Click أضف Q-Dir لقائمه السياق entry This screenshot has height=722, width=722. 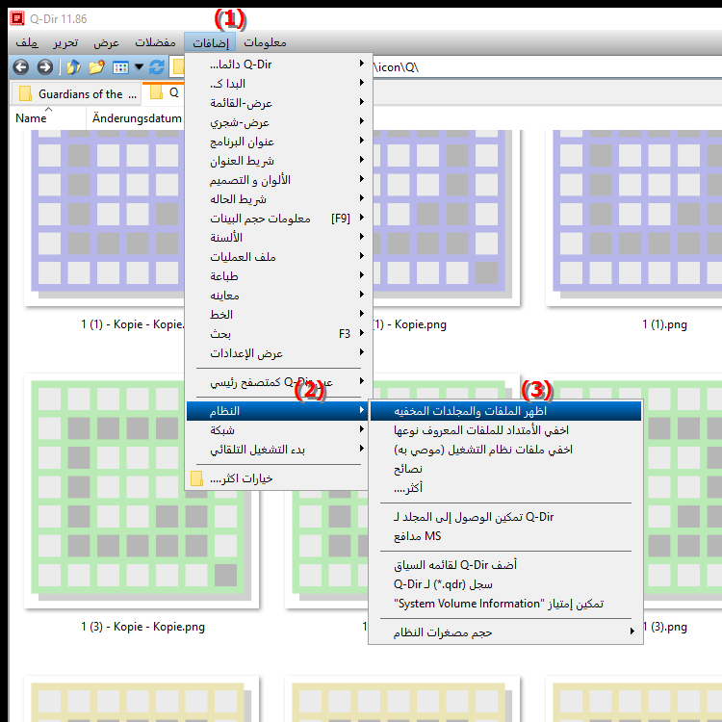pos(505,565)
